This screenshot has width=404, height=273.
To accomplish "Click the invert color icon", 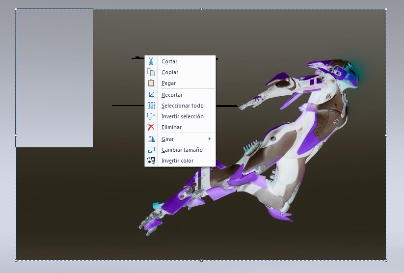I will point(151,161).
